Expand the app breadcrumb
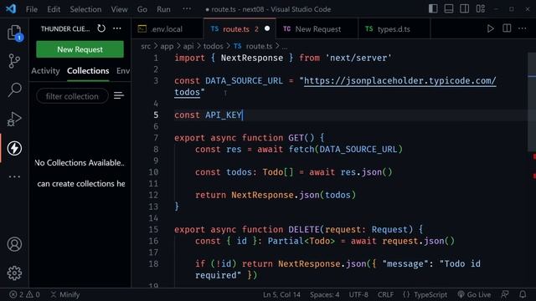The image size is (536, 301). pos(167,46)
